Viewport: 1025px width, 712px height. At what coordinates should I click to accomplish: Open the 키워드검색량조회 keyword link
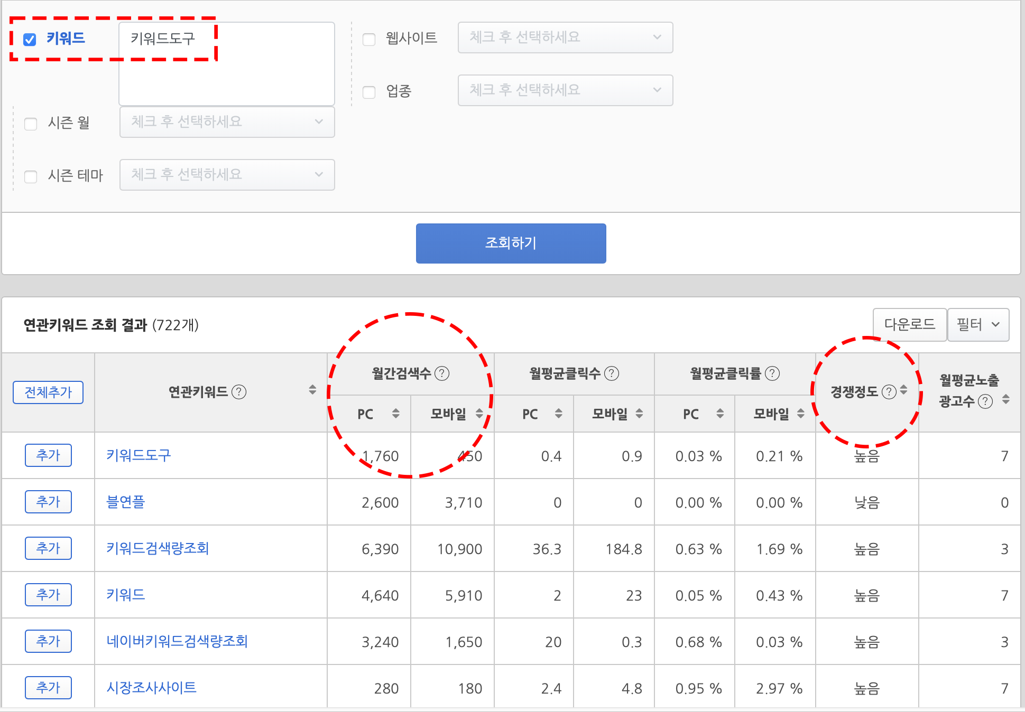(x=158, y=548)
